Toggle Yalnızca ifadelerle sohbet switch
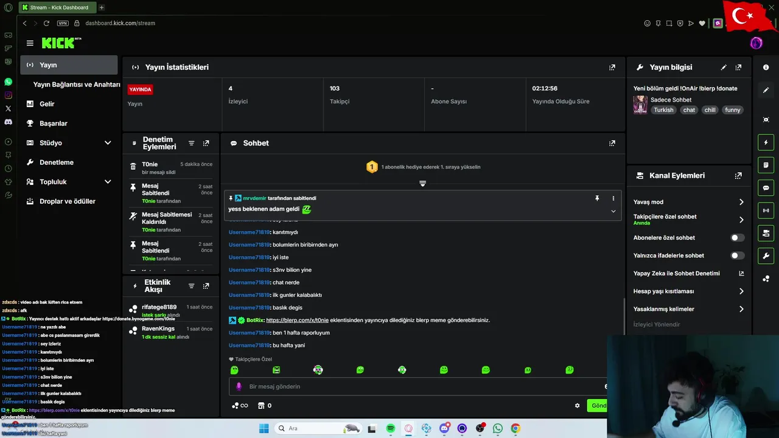 737,255
